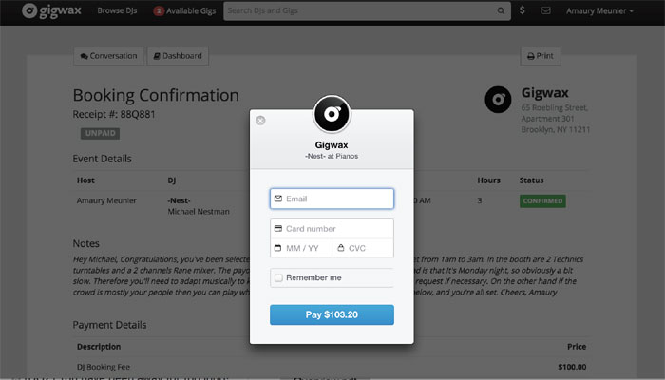Click the search magnifier icon
Image resolution: width=665 pixels, height=380 pixels.
click(501, 10)
